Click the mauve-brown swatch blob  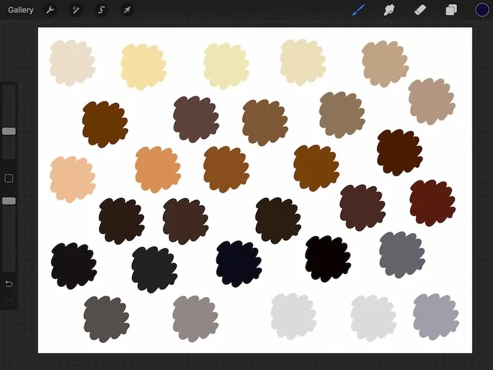(196, 120)
